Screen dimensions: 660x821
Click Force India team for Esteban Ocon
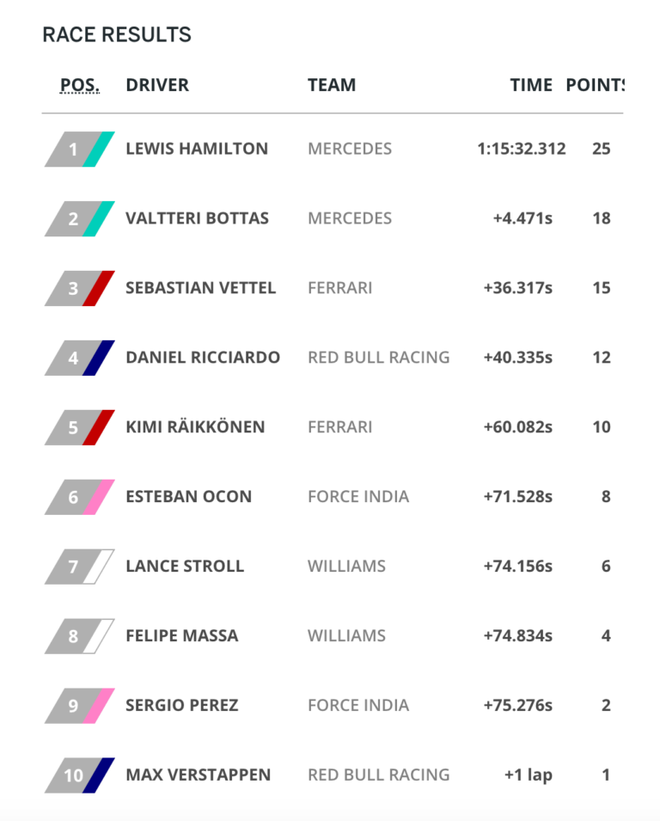[358, 496]
